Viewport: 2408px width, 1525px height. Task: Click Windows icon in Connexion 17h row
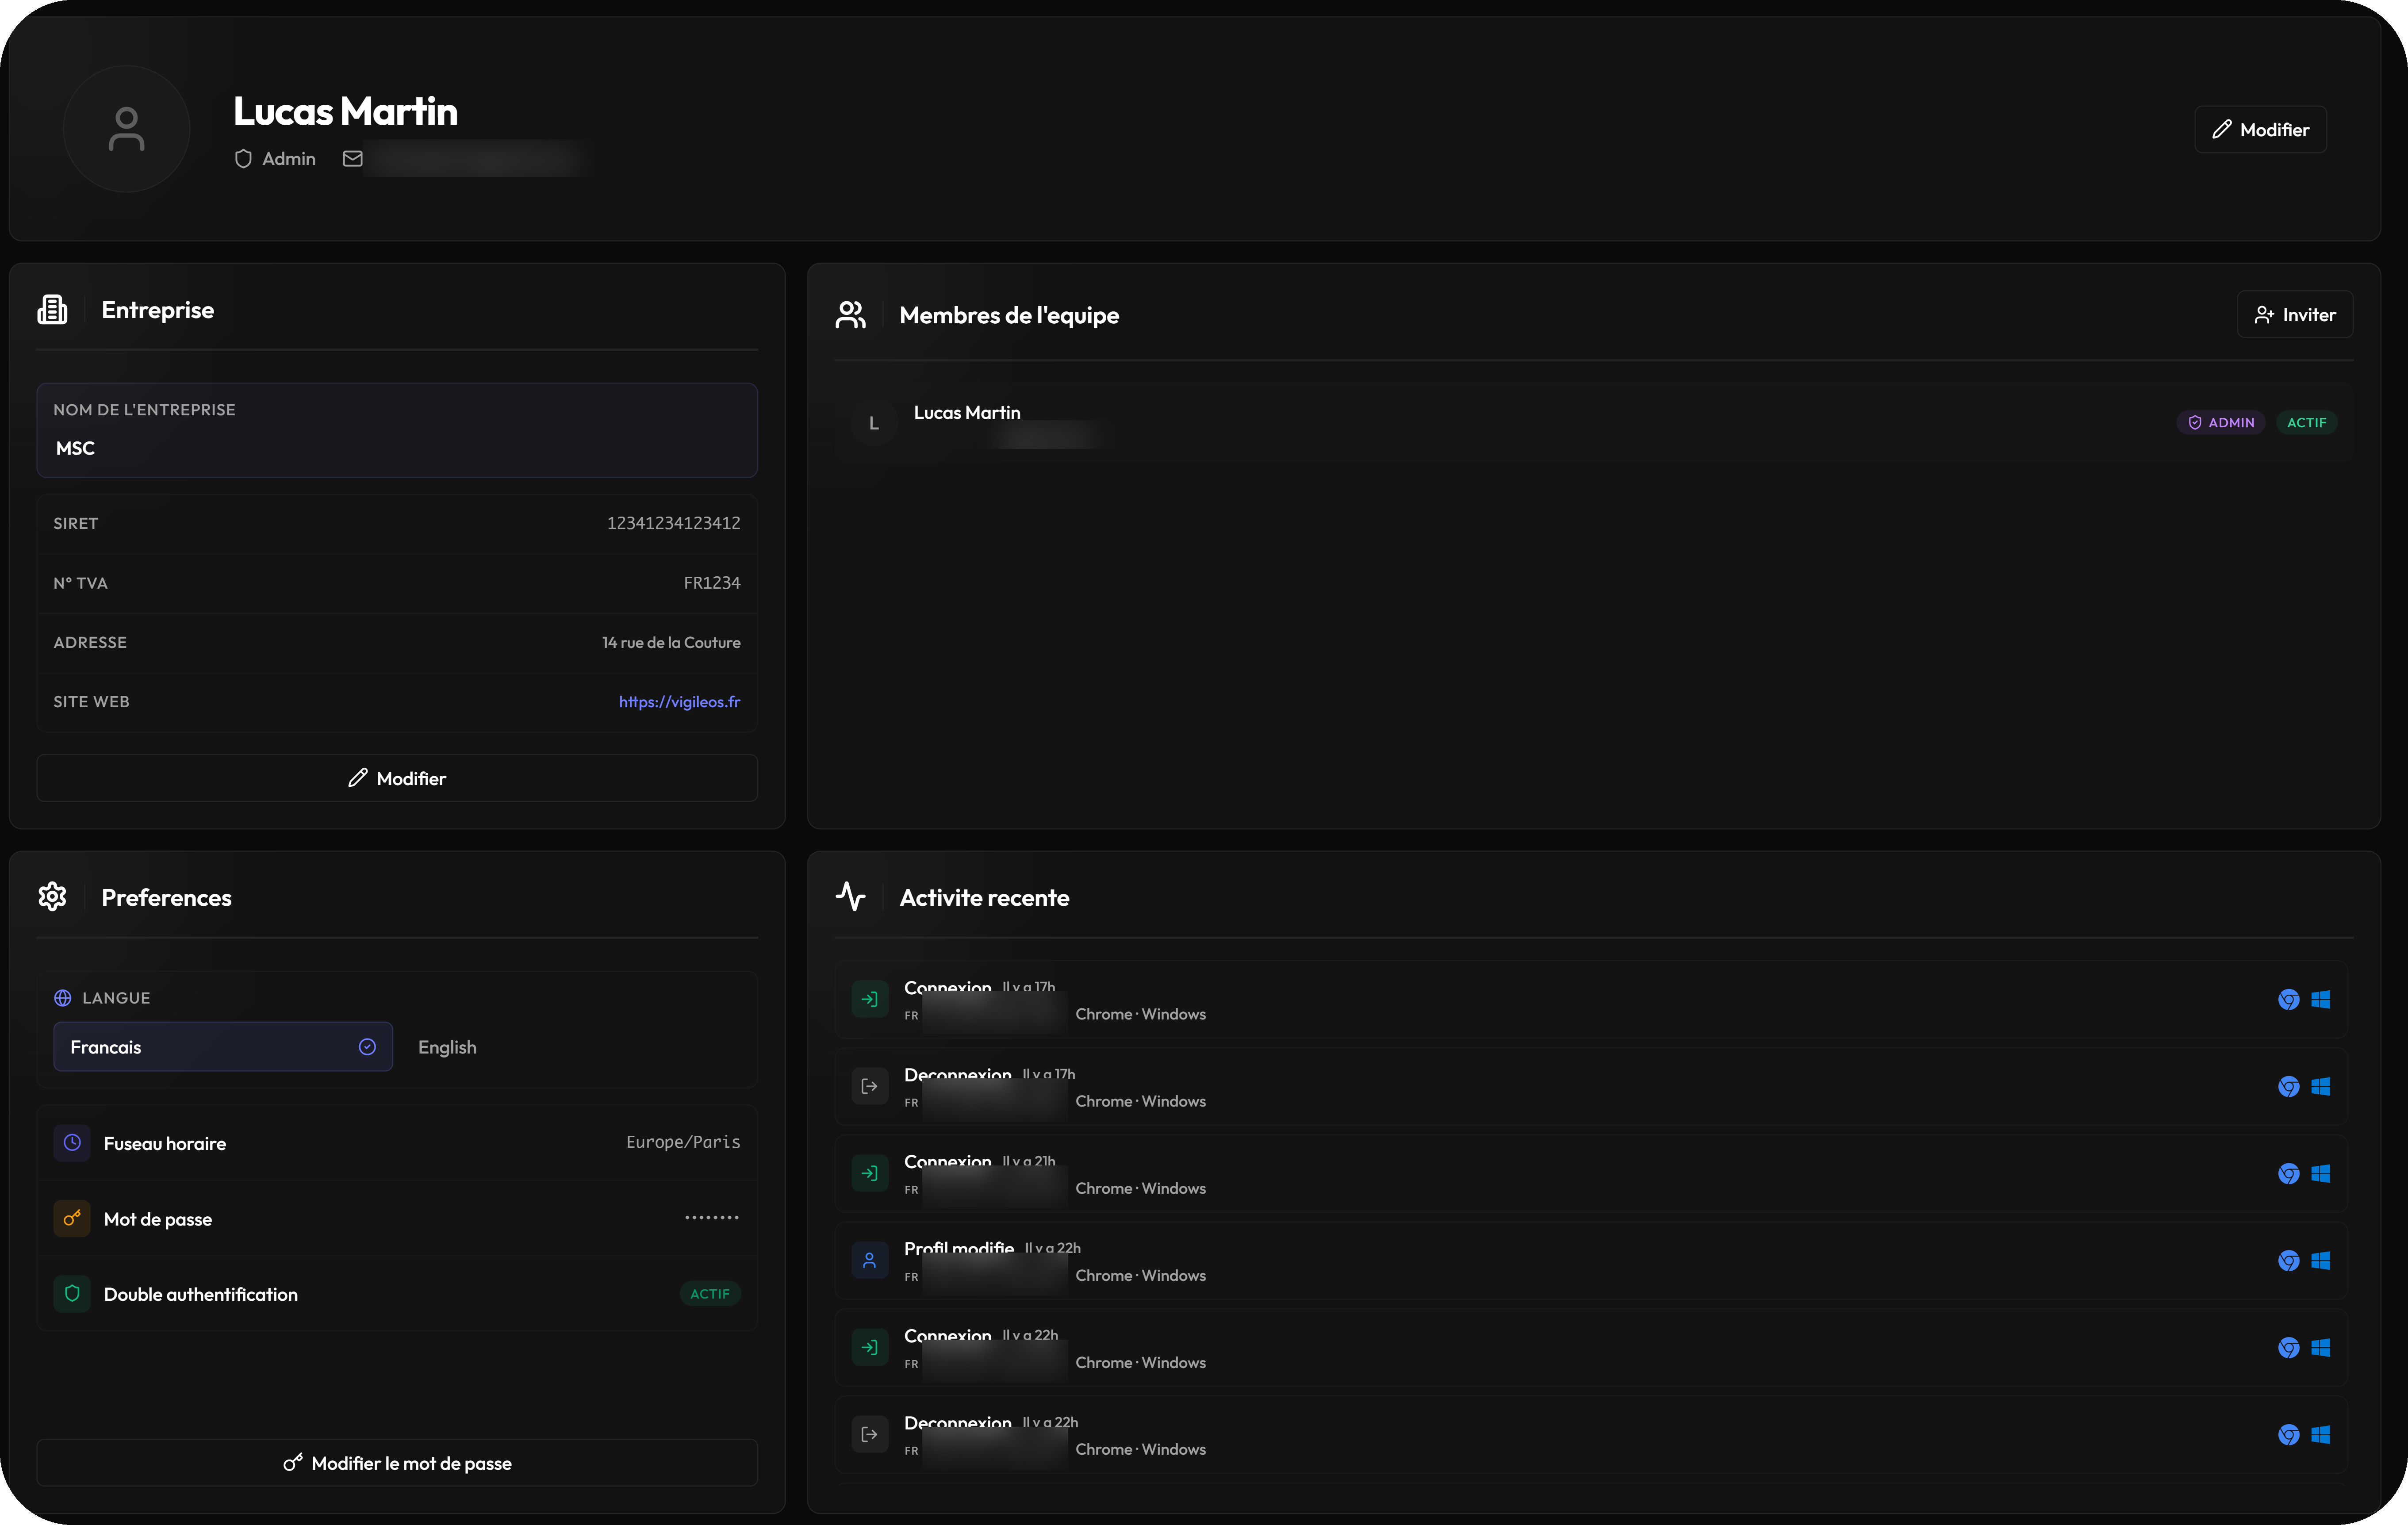point(2321,999)
